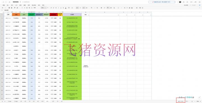Open the font size dropdown
Viewport: 202px width, 103px height.
click(x=48, y=8)
